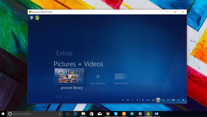Click the fast forward button
The height and width of the screenshot is (117, 207).
(x=168, y=100)
